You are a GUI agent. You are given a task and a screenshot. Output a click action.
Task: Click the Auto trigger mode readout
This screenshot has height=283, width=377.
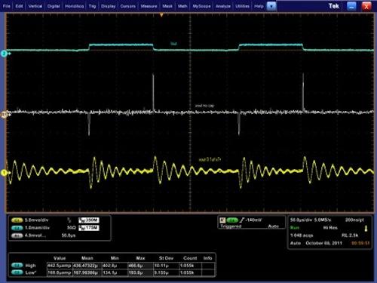click(x=273, y=226)
